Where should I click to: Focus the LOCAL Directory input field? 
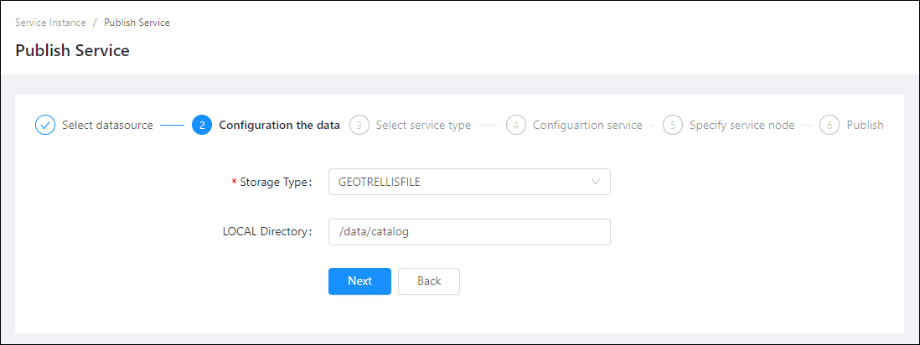tap(469, 232)
